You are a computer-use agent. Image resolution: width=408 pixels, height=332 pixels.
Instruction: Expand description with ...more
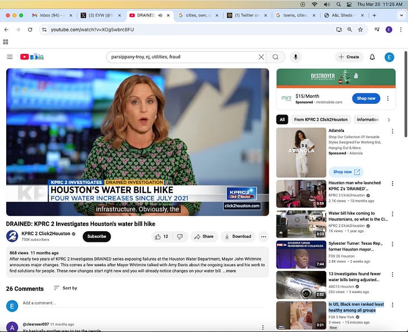click(x=229, y=271)
